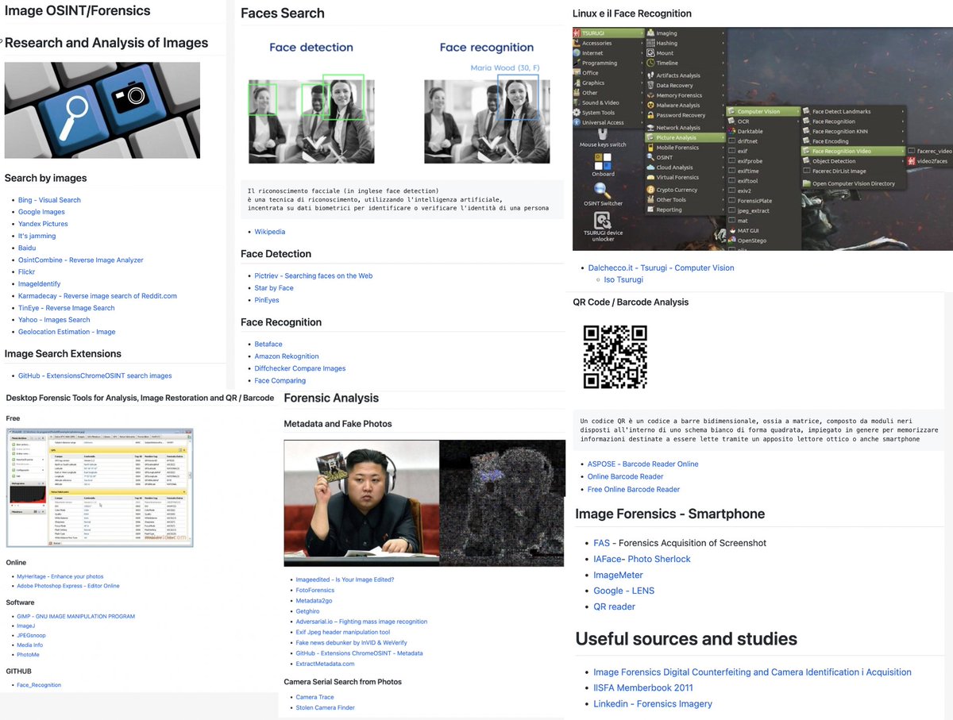Click the MAT GUI icon

(731, 230)
